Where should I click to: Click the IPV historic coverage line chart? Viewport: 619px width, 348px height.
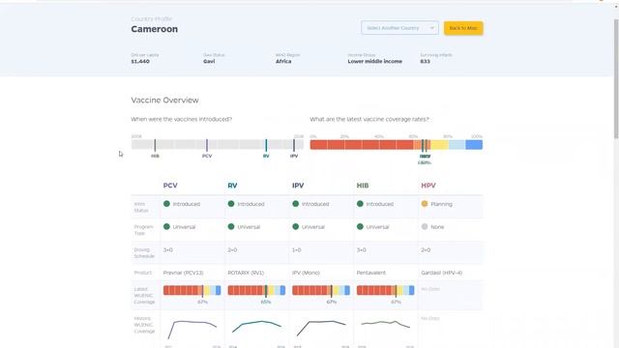[321, 329]
